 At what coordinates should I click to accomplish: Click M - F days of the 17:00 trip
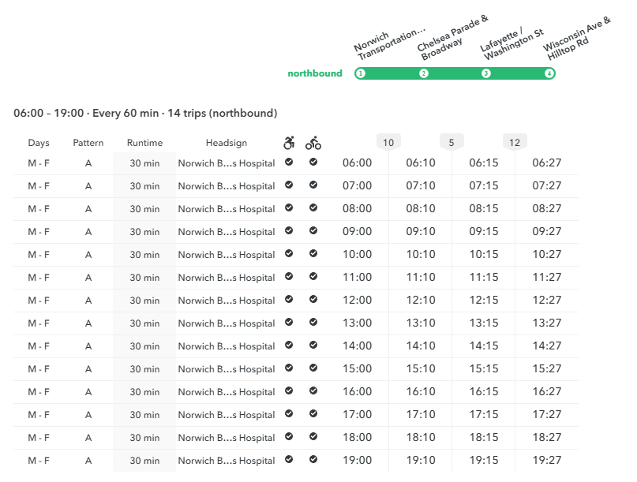(39, 415)
